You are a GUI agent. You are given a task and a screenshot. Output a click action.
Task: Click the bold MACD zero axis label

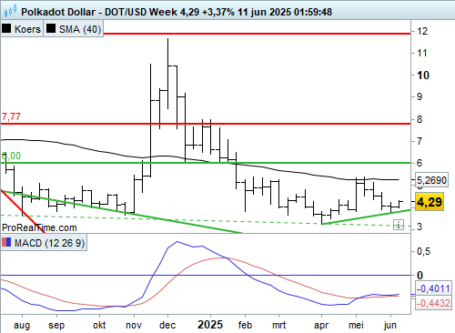click(x=420, y=276)
